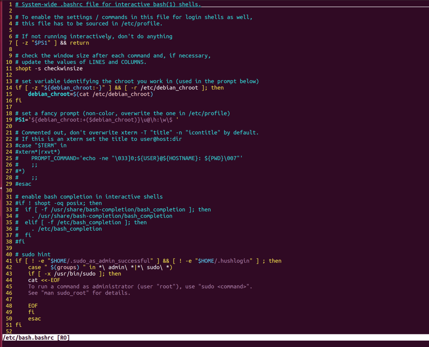
Task: Click line number 19 in the gutter
Action: coord(9,120)
